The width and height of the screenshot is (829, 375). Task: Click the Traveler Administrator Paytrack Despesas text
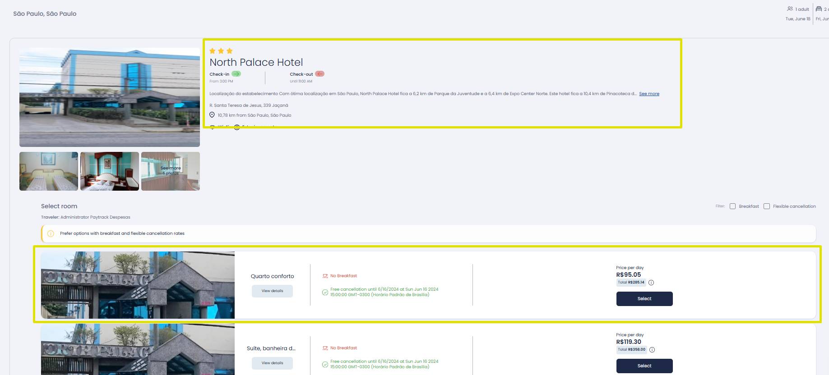coord(86,217)
